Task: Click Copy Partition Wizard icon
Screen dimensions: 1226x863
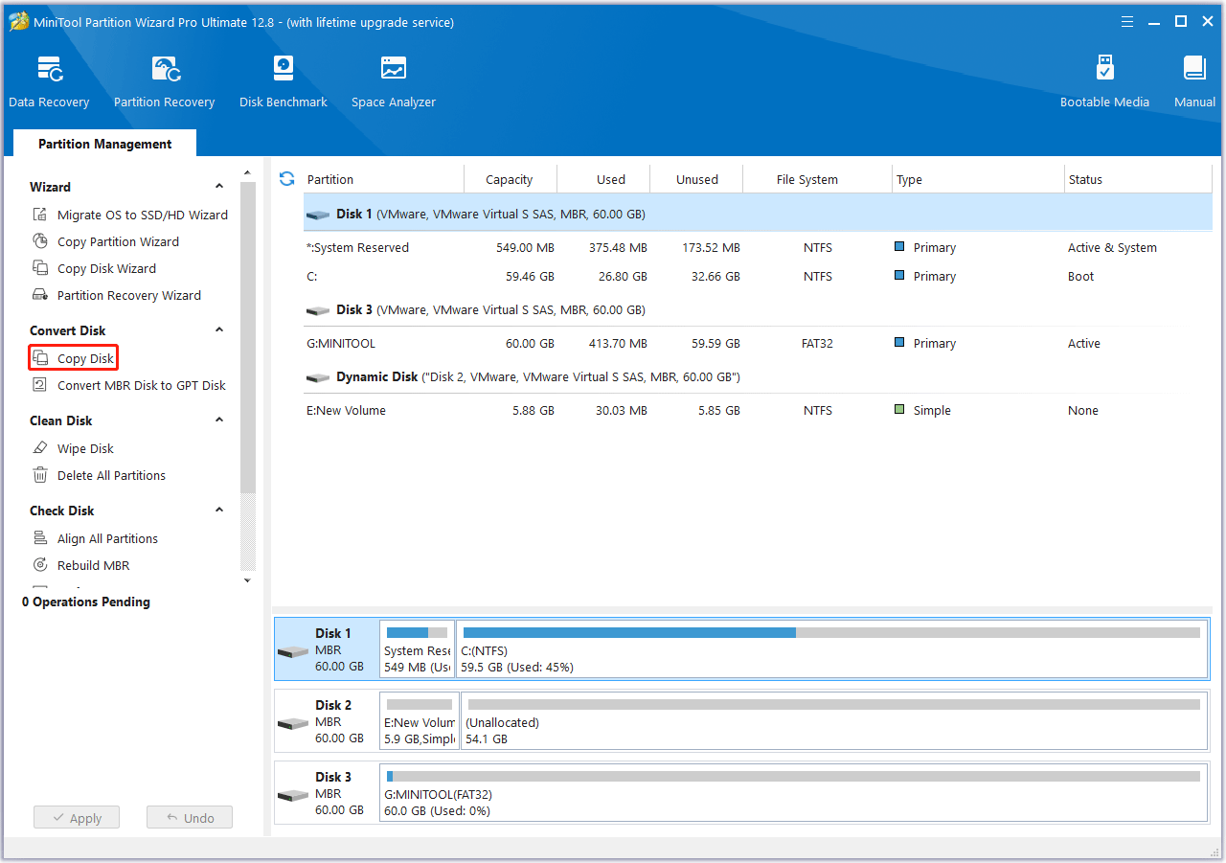Action: coord(40,241)
